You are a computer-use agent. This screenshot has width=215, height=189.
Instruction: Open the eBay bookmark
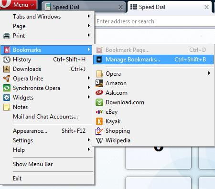[x=153, y=112]
